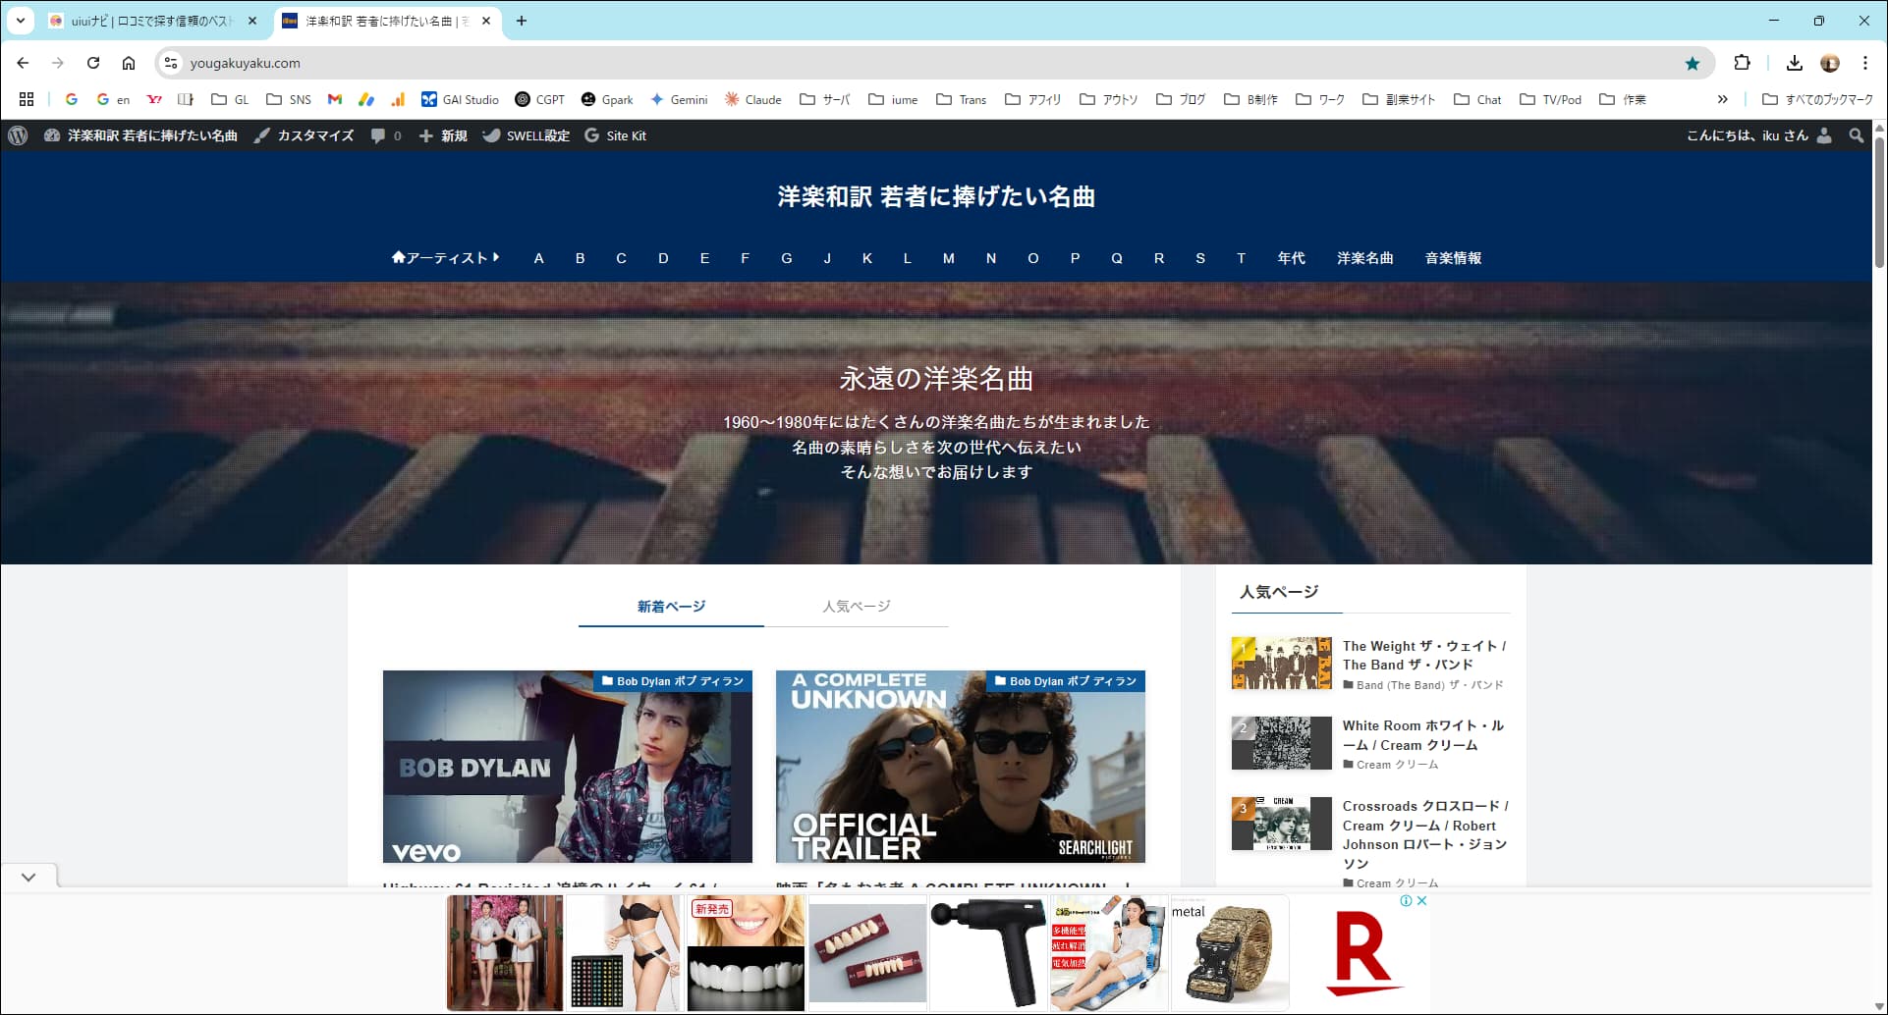The width and height of the screenshot is (1888, 1015).
Task: Select the 新着ページ tab
Action: (x=671, y=606)
